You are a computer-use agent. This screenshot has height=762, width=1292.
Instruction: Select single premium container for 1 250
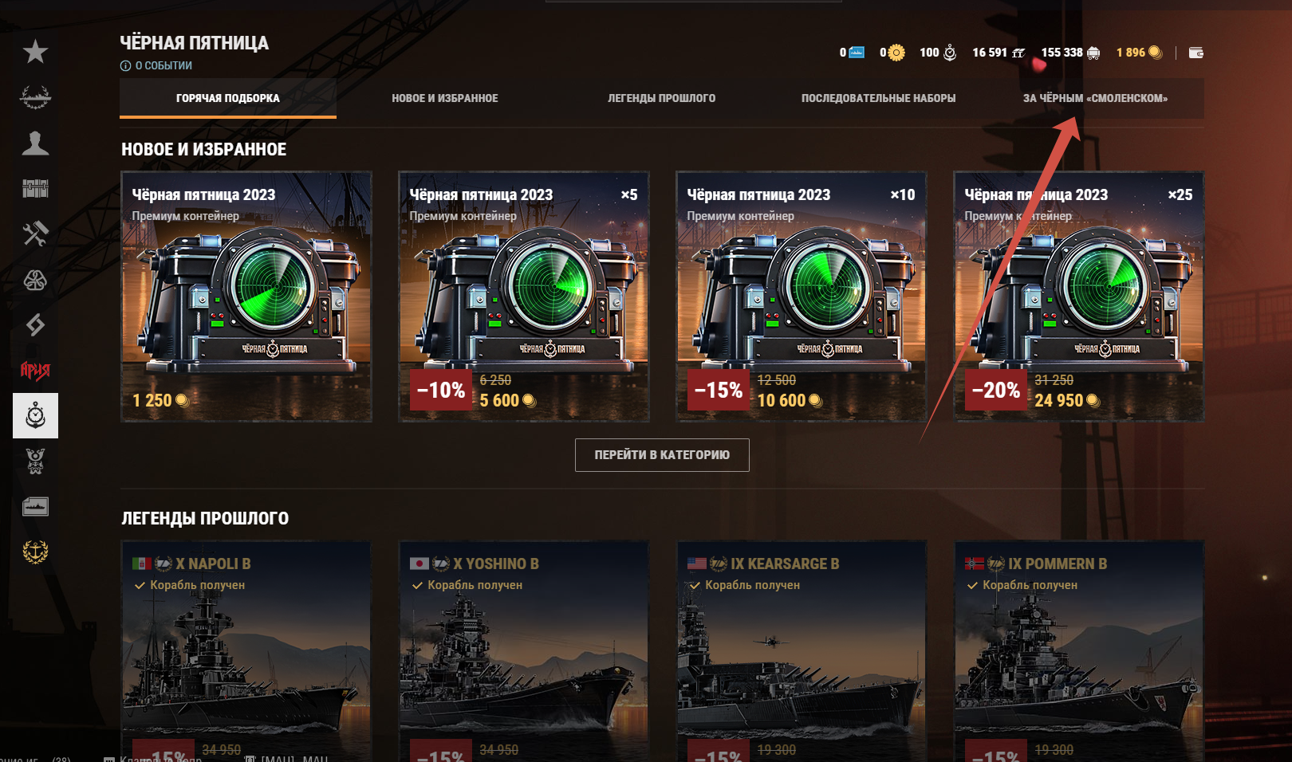tap(246, 297)
